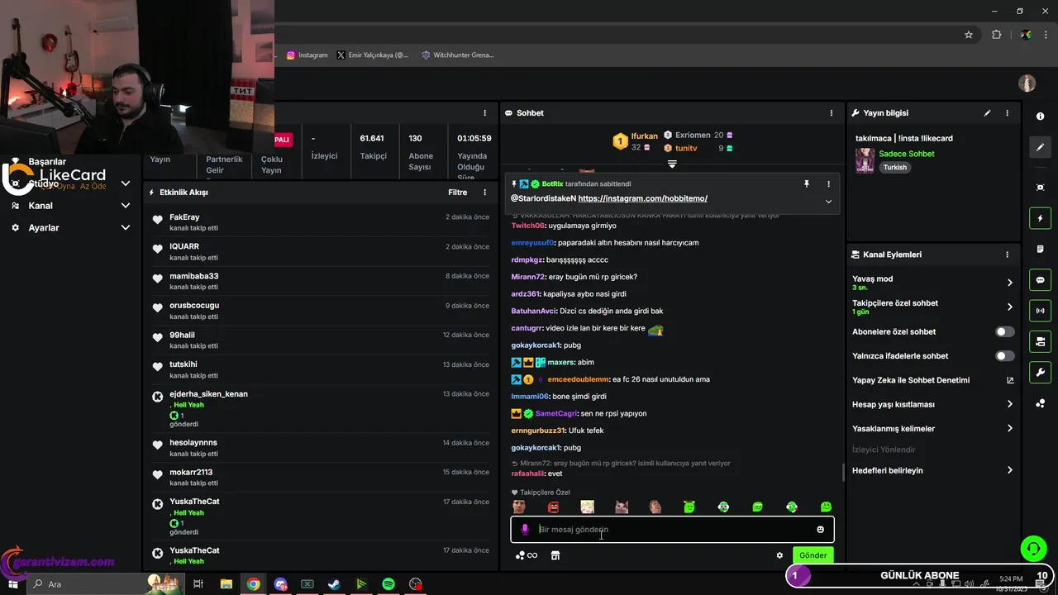Open the Kanal Eylemleri three-dot menu

click(x=1007, y=255)
